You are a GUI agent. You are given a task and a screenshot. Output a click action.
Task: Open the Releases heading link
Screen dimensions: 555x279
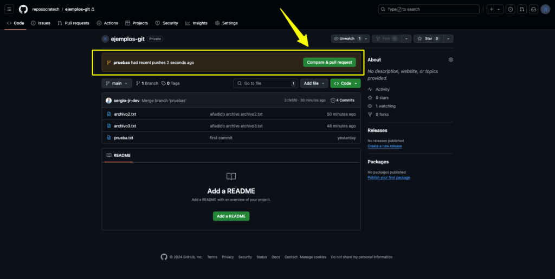[377, 130]
